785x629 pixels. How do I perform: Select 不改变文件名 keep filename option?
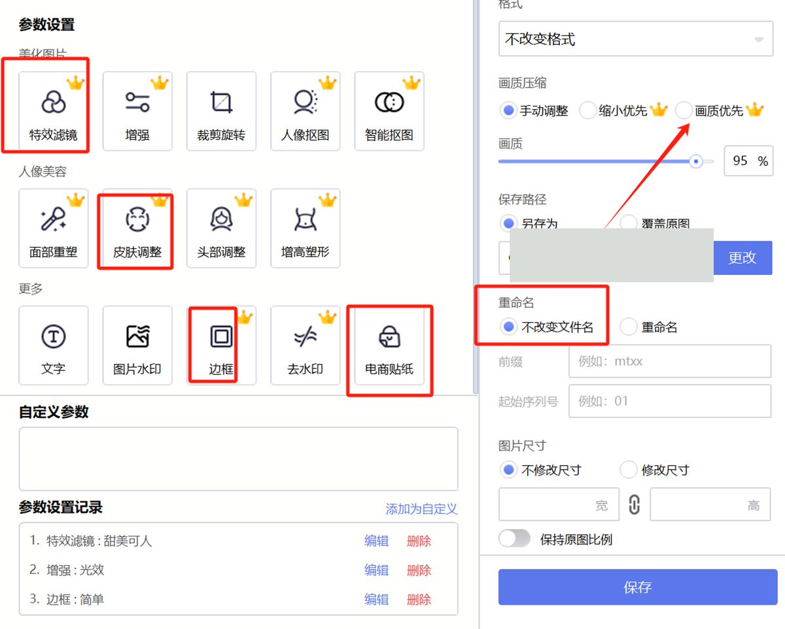[x=508, y=327]
